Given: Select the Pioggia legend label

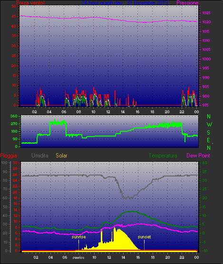Looking at the screenshot, I should pos(9,156).
